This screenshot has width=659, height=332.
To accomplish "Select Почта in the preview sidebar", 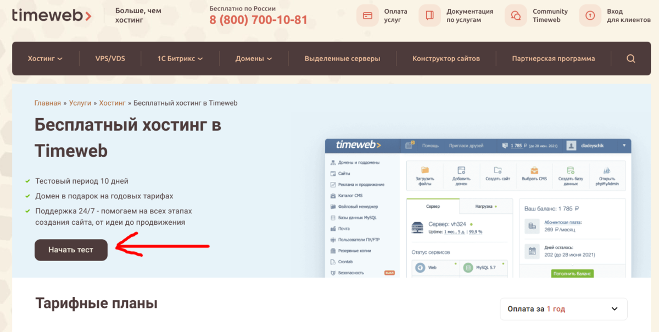I will tap(340, 229).
